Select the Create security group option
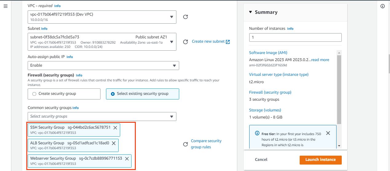390x171 pixels. click(64, 94)
